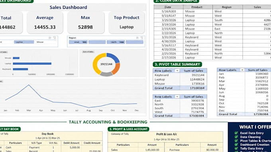Click the TALLY ACCOUNTING & BOOKKEEPING heading

108,122
